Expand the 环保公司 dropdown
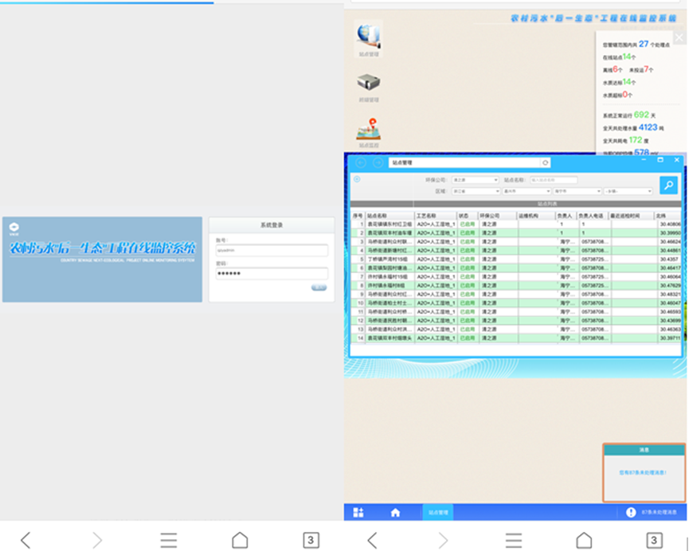Viewport: 689px width, 551px height. pyautogui.click(x=475, y=180)
